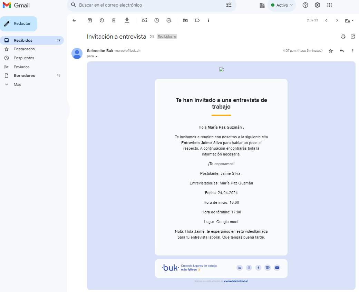Print the email using the printer icon
The width and height of the screenshot is (359, 292).
[x=343, y=37]
